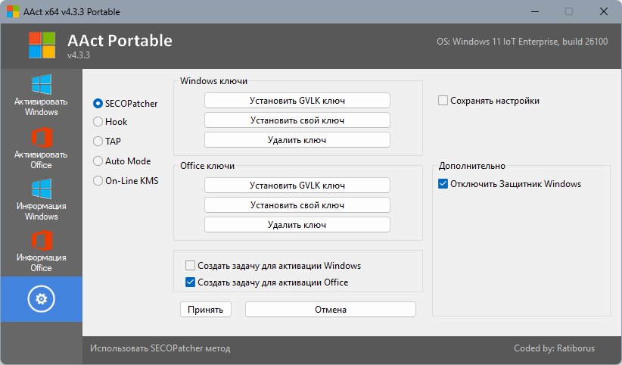Image resolution: width=622 pixels, height=365 pixels.
Task: Choose the TAP radio option
Action: point(98,141)
